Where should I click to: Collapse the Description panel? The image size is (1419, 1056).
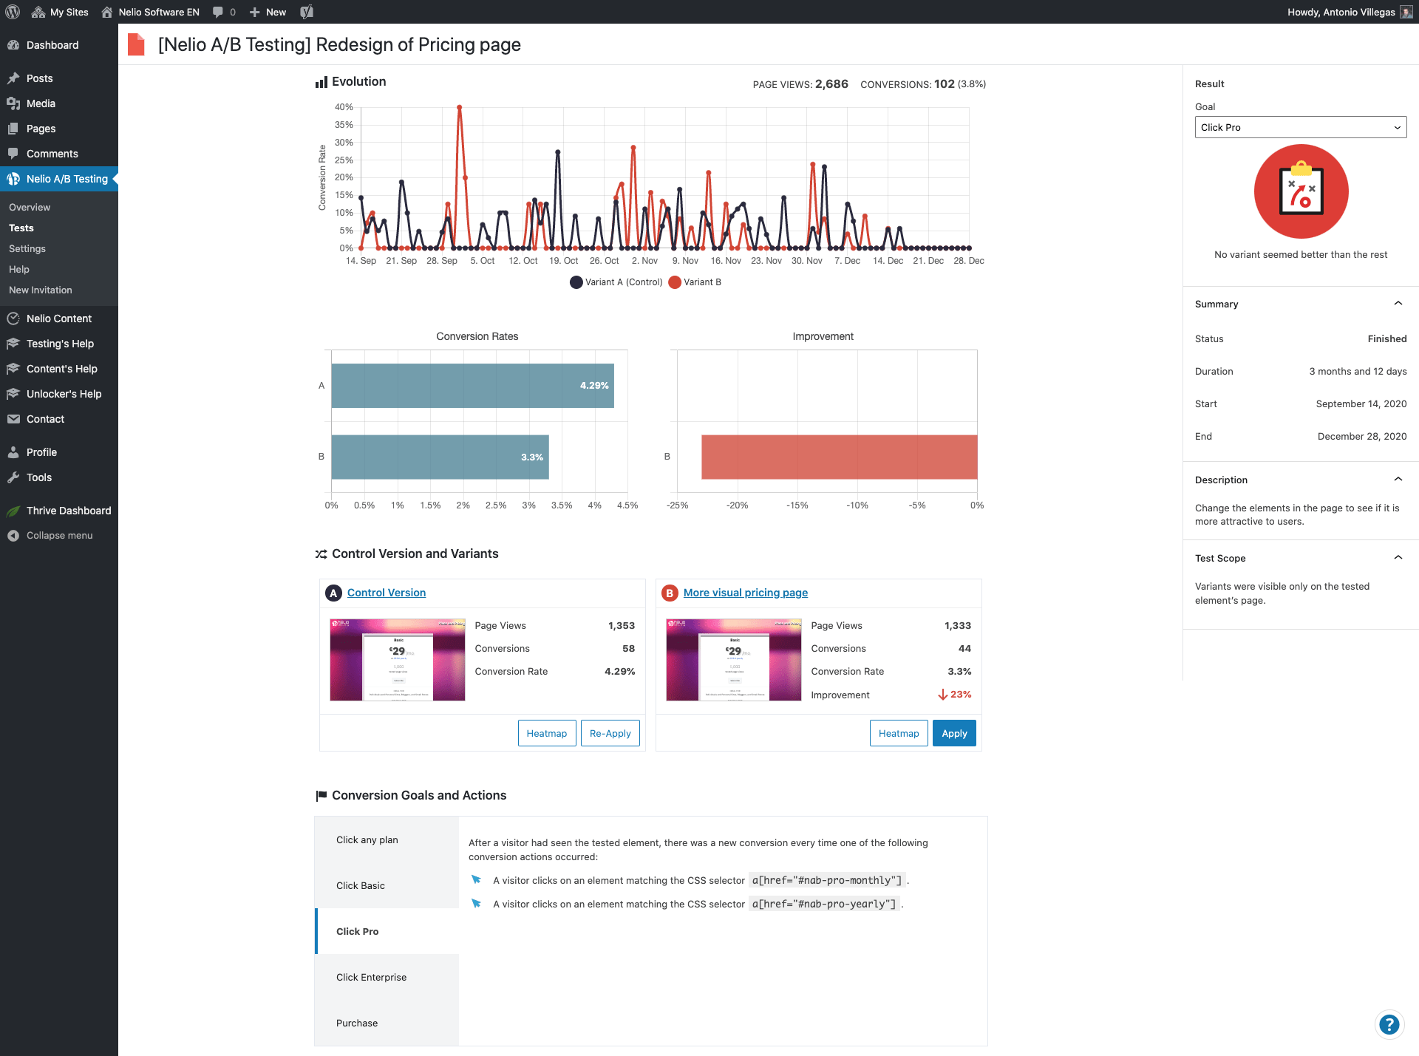tap(1398, 480)
